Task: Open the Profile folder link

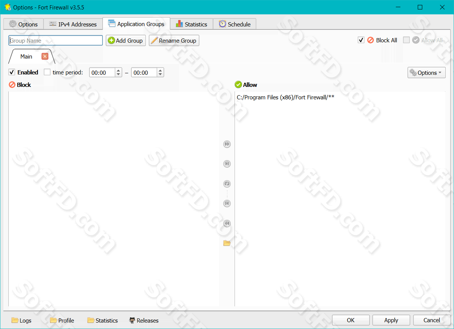Action: pyautogui.click(x=62, y=320)
